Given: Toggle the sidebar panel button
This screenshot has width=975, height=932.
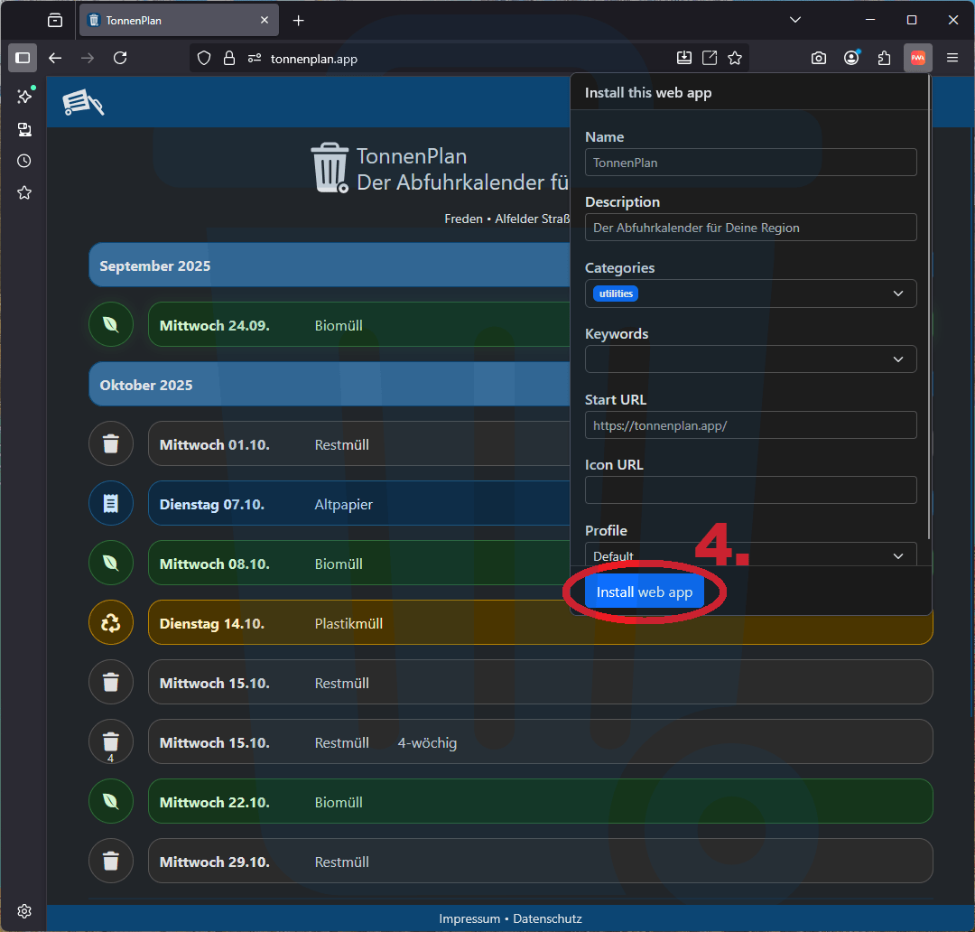Looking at the screenshot, I should point(23,58).
